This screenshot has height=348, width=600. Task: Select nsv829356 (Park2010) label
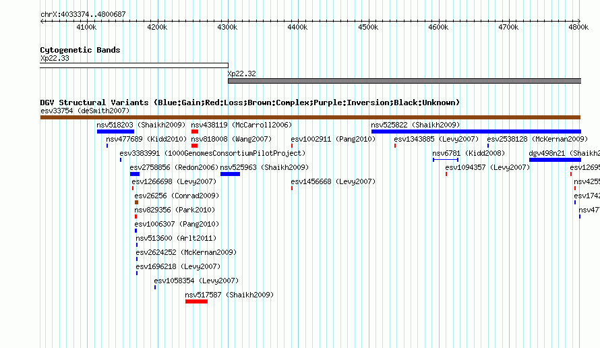pos(175,210)
